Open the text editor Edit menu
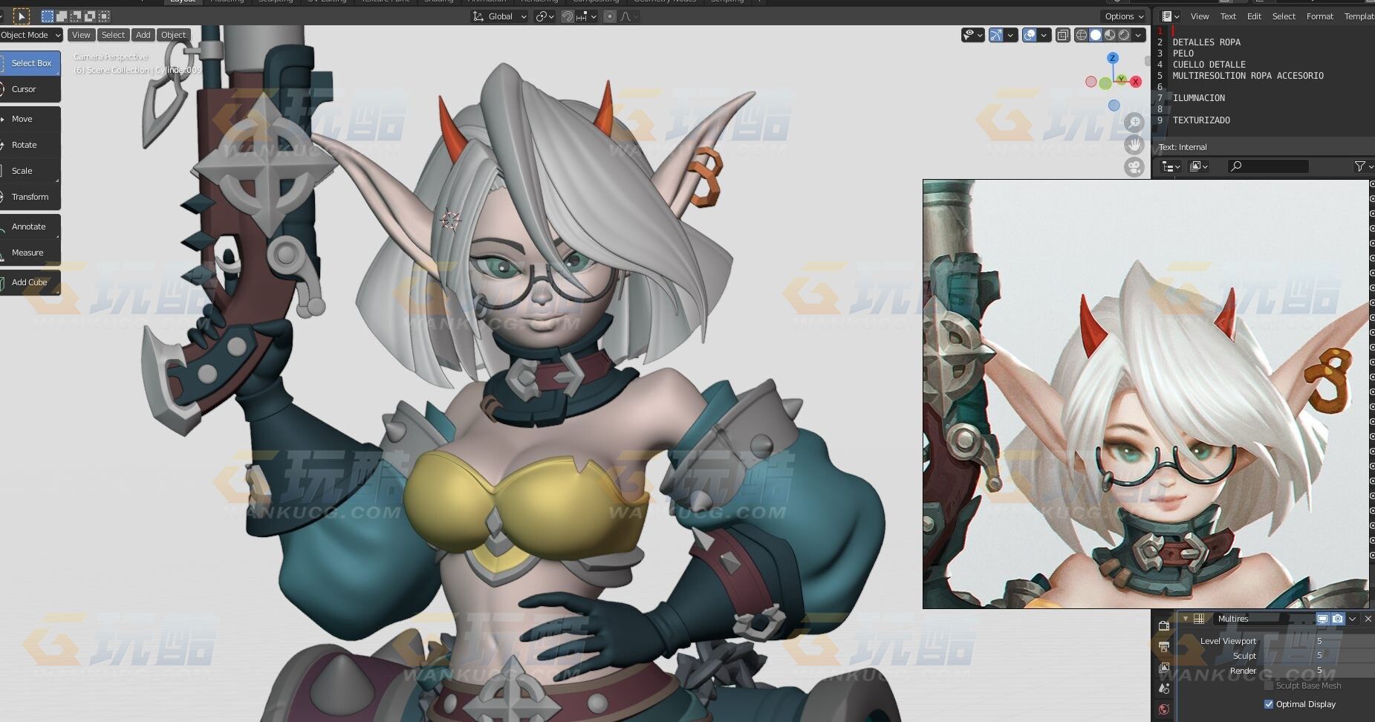The height and width of the screenshot is (722, 1375). 1254,16
